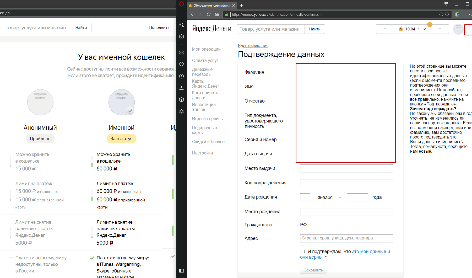The height and width of the screenshot is (278, 472).
Task: Expand the wallet balance 10,84 ₽ dropdown
Action: [412, 29]
